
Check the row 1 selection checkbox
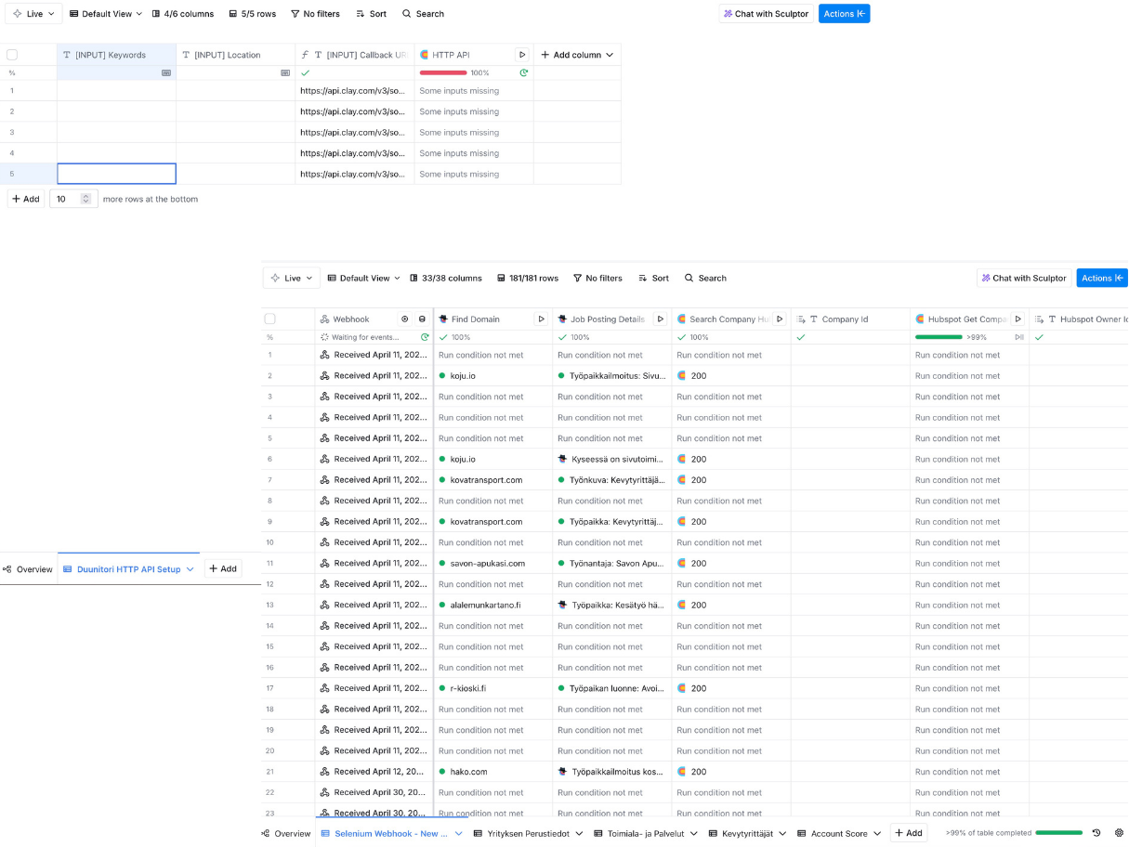(x=12, y=90)
